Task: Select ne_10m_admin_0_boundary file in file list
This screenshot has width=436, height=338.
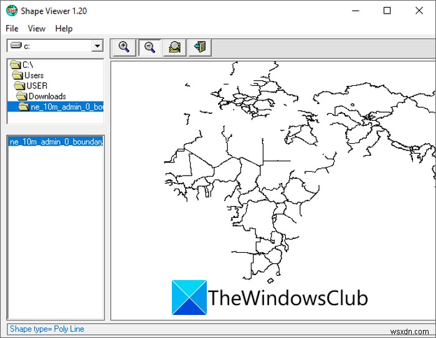Action: [x=56, y=142]
